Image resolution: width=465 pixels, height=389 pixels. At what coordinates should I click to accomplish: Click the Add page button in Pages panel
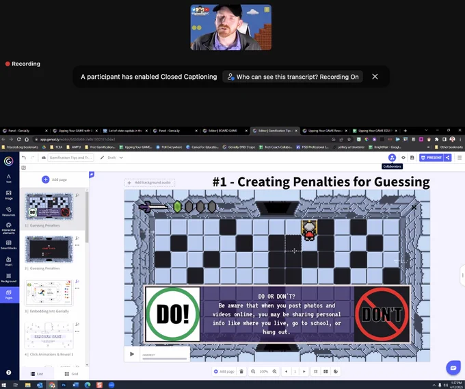click(54, 179)
